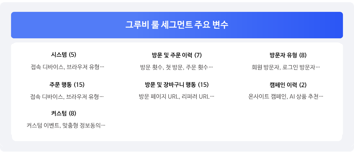Image resolution: width=354 pixels, height=153 pixels.
Task: Click the 캠페인 이력 (2) heading
Action: [x=288, y=84]
